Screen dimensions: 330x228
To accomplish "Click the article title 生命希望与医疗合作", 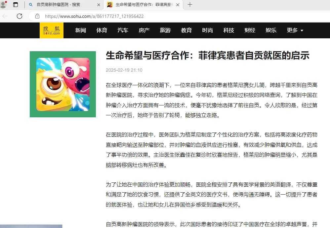I will (x=208, y=56).
